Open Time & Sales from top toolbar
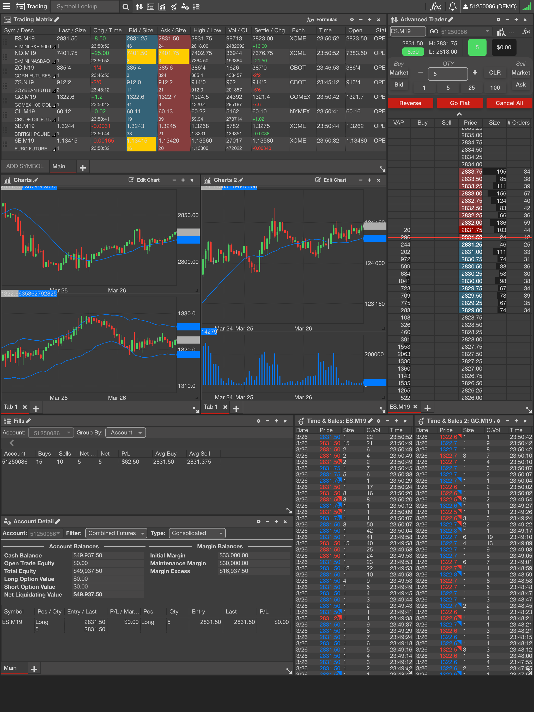 (174, 7)
